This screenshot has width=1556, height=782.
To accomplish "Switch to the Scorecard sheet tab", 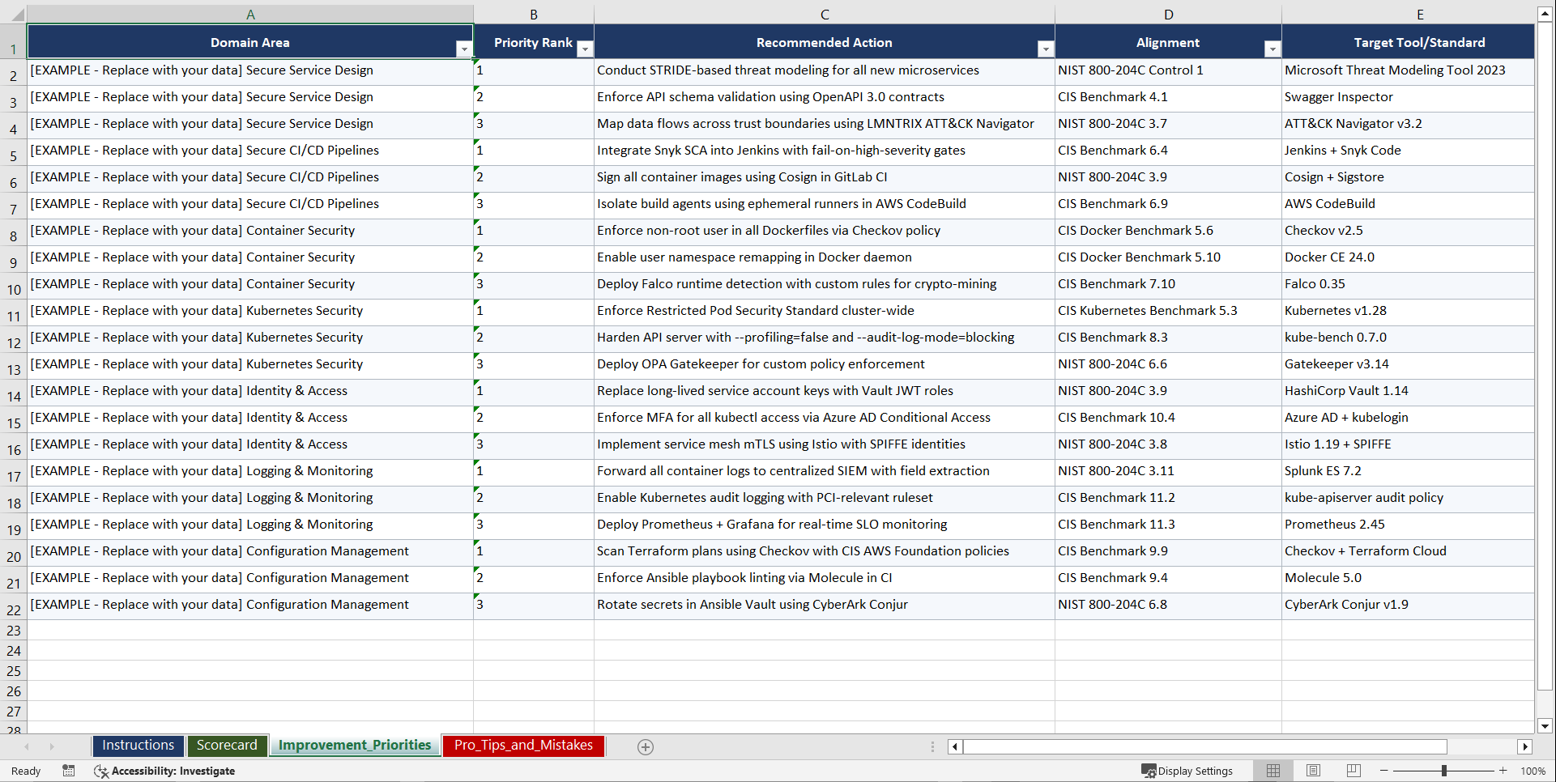I will pyautogui.click(x=228, y=746).
